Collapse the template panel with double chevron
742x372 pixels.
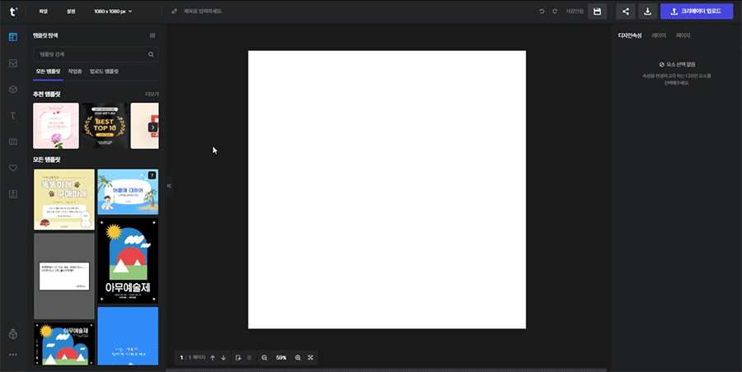(x=169, y=186)
